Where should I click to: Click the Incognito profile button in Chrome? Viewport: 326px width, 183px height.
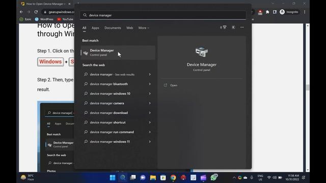click(289, 12)
